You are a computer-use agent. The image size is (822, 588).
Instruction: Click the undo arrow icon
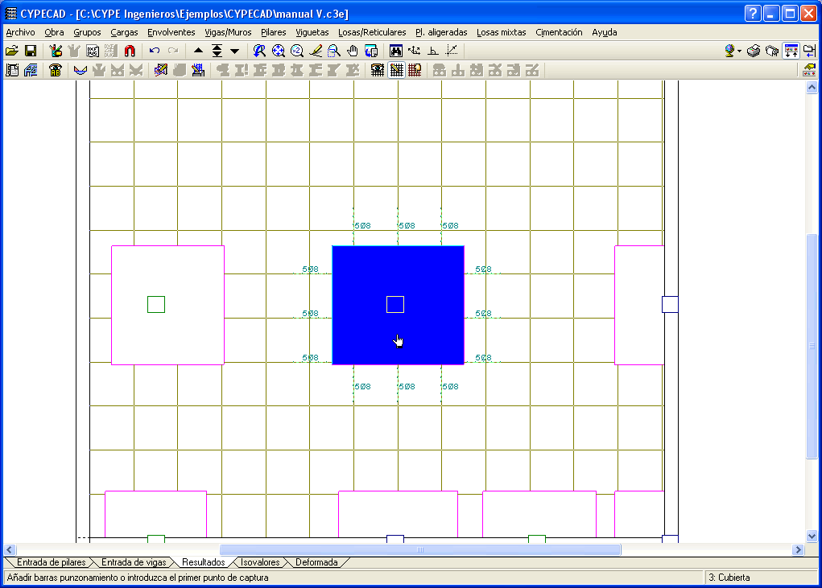pyautogui.click(x=154, y=51)
